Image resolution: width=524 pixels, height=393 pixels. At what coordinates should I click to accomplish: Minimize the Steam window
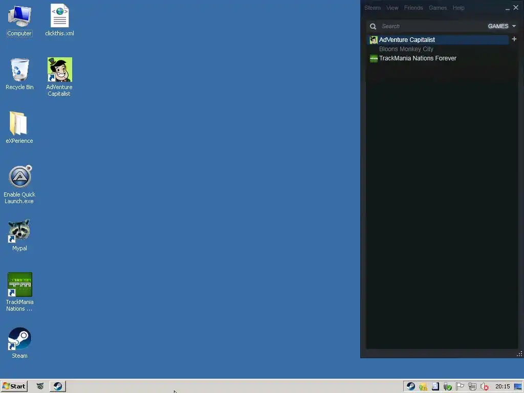[x=507, y=8]
